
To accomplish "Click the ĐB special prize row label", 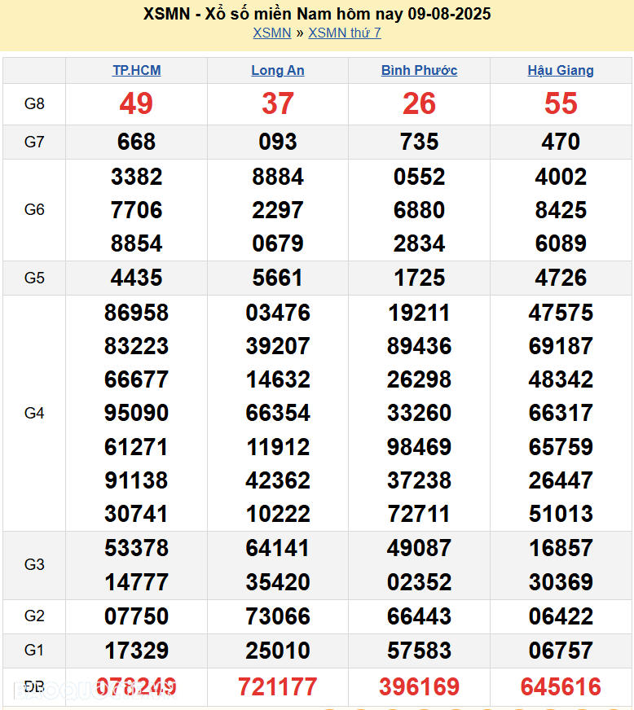I will [x=34, y=686].
